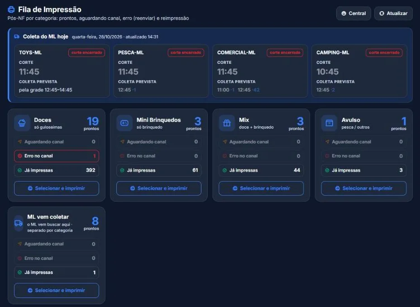
Task: Open the Doces Aguardando canal row
Action: tap(57, 142)
